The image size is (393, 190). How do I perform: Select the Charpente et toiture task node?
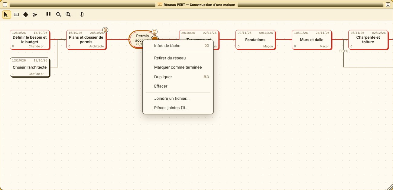tap(368, 40)
